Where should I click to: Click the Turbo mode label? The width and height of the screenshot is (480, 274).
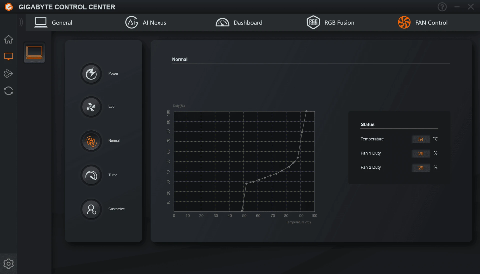pyautogui.click(x=113, y=175)
